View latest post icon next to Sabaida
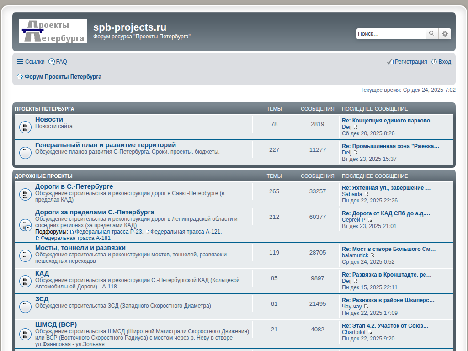 click(367, 194)
